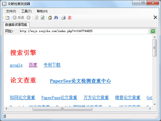The image size is (161, 121).
Task: Click the 搜索引擎 heading text
Action: click(23, 52)
